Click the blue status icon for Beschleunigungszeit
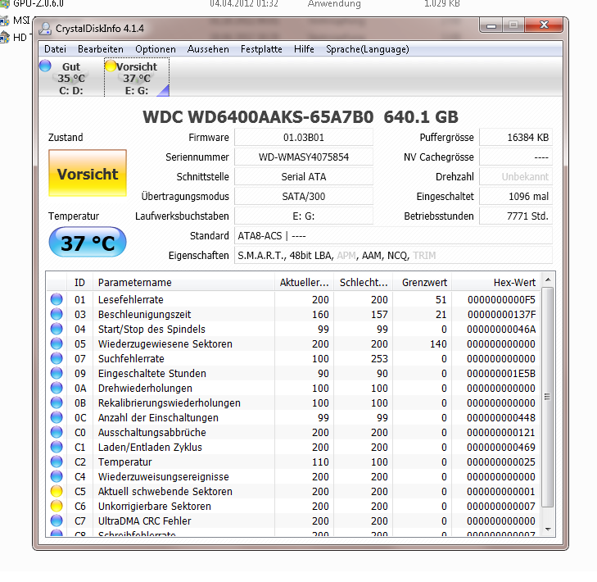 [57, 315]
